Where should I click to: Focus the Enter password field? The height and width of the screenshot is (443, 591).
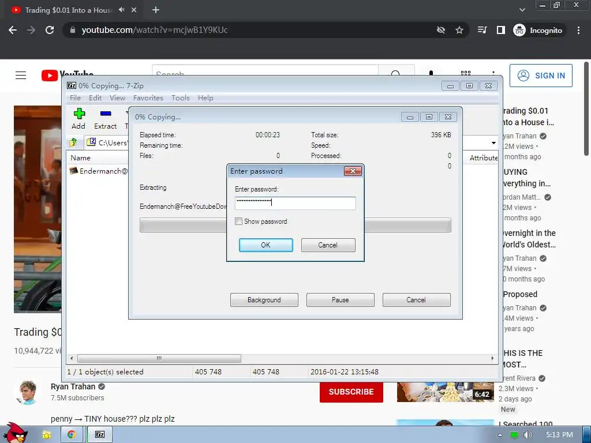point(295,203)
